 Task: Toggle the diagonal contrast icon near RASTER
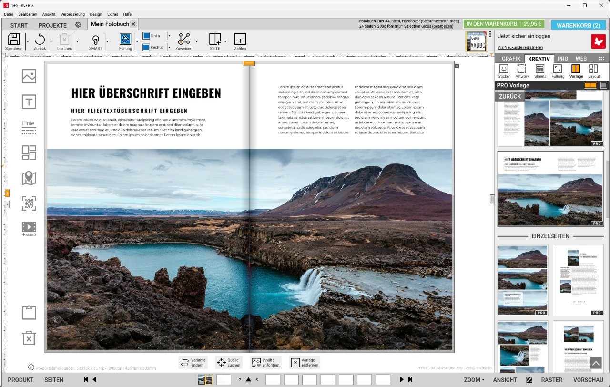[x=529, y=380]
